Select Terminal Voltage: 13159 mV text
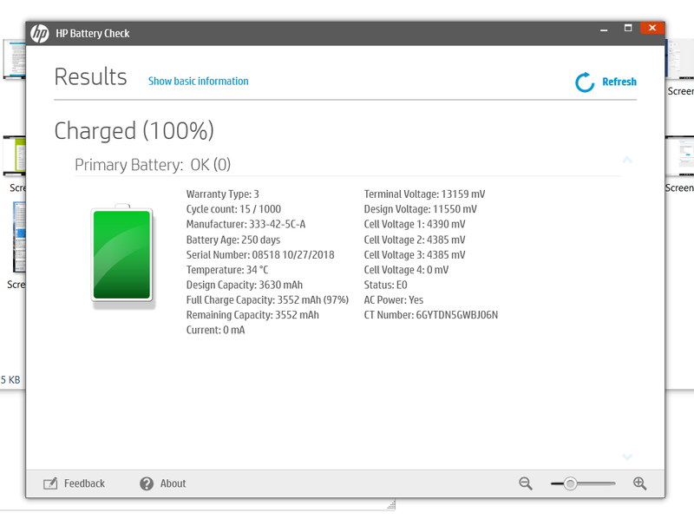Viewport: 694px width, 519px height. [424, 194]
